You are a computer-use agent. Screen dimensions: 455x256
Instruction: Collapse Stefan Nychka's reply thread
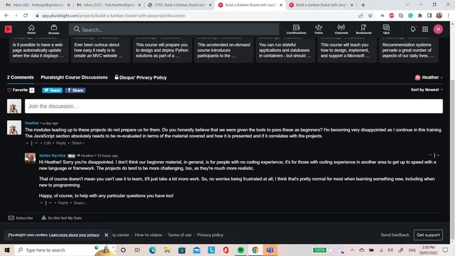point(430,154)
